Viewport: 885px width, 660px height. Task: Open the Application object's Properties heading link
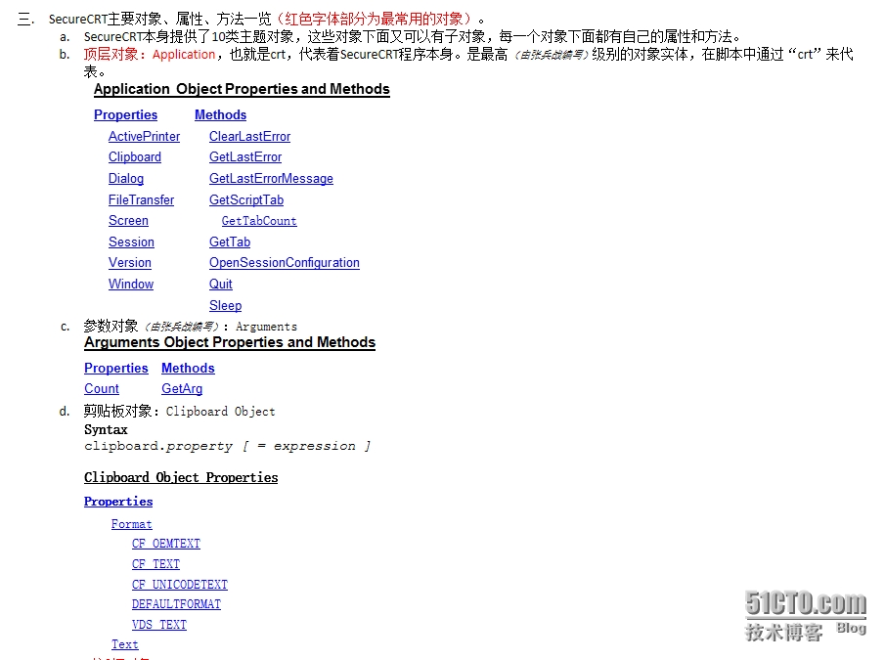coord(125,114)
